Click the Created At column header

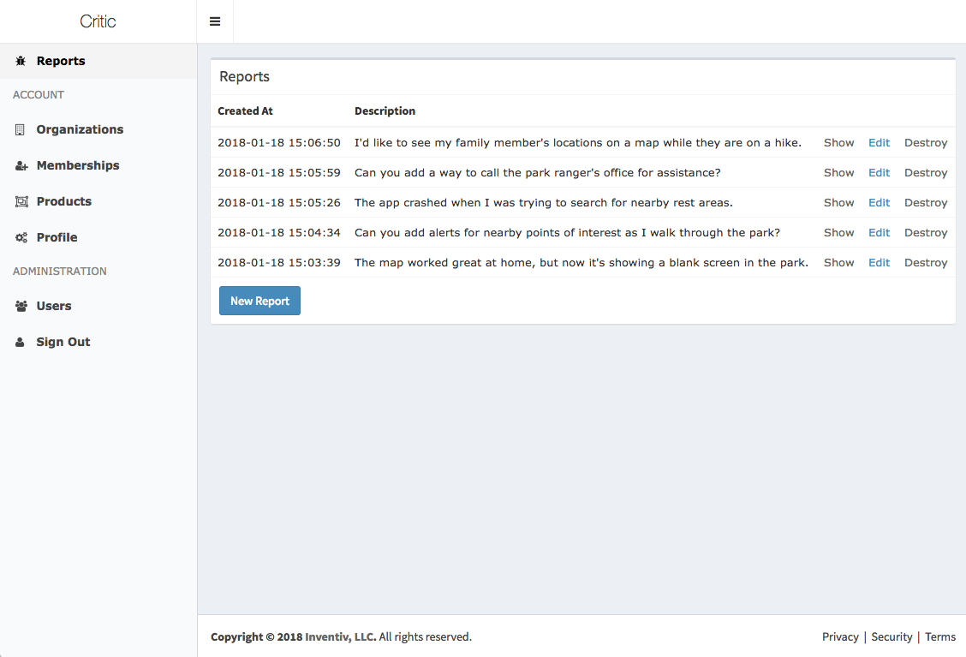coord(245,111)
